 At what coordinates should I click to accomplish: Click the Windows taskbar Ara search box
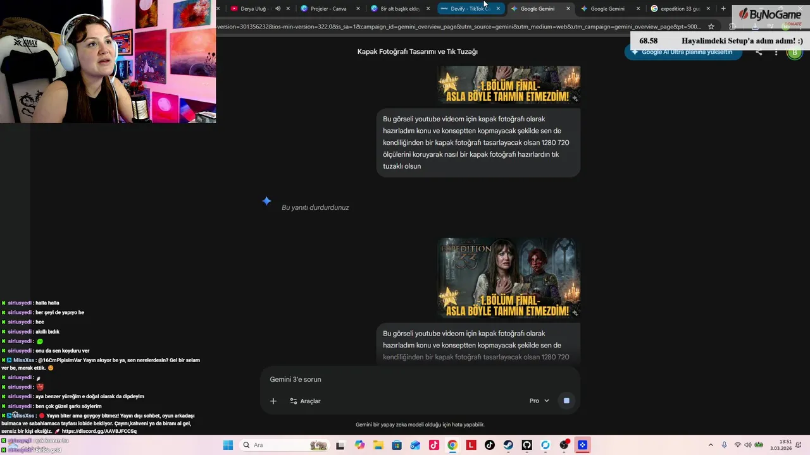tap(285, 445)
